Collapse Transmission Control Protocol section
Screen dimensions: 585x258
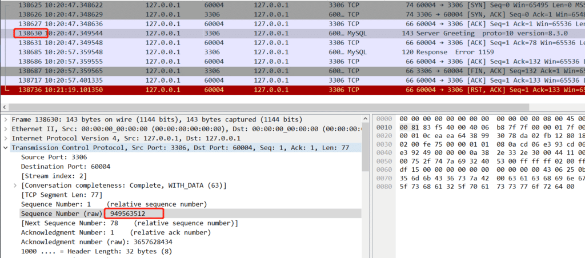pos(6,148)
